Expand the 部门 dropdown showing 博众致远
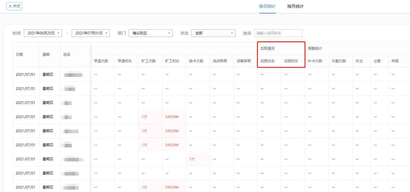The height and width of the screenshot is (192, 410). pos(151,33)
